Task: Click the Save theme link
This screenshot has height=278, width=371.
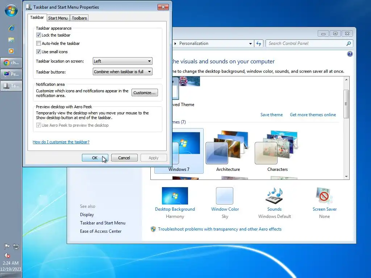Action: (x=271, y=115)
